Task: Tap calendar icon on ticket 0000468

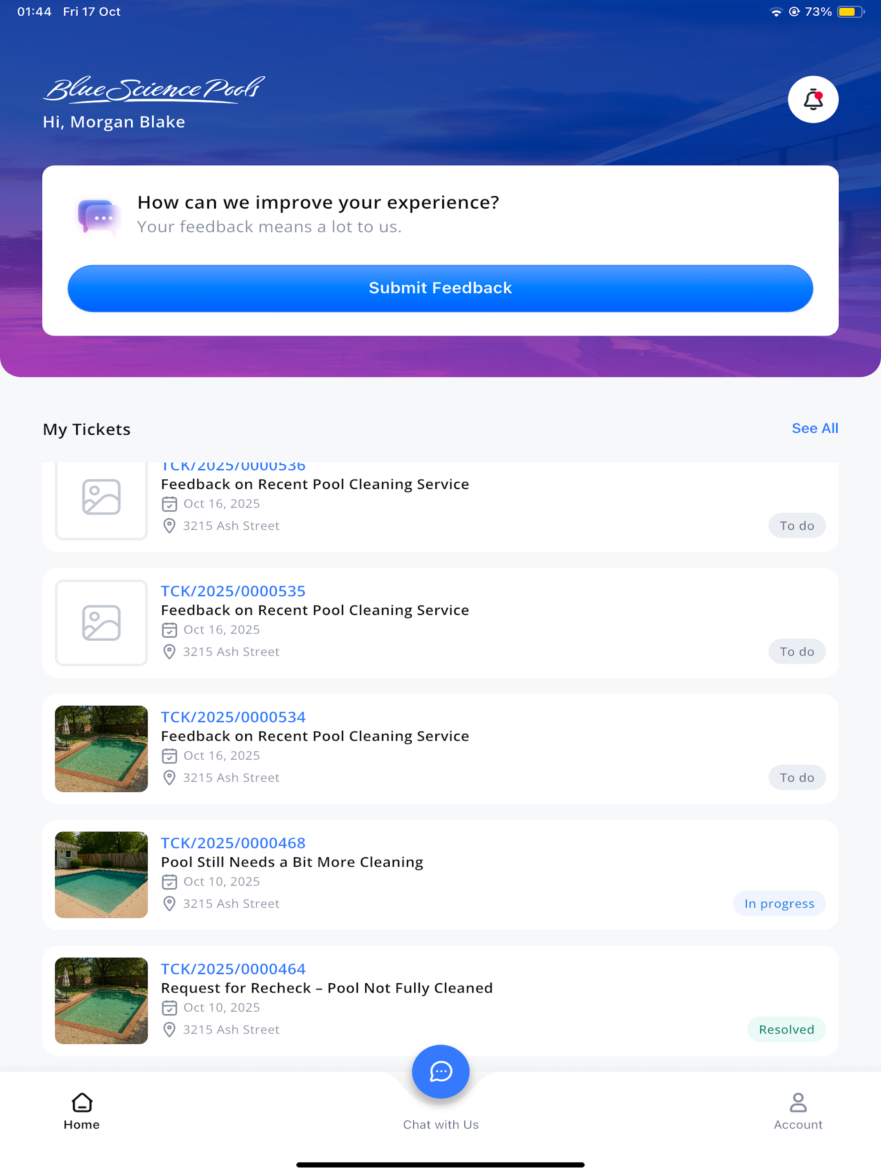Action: 169,881
